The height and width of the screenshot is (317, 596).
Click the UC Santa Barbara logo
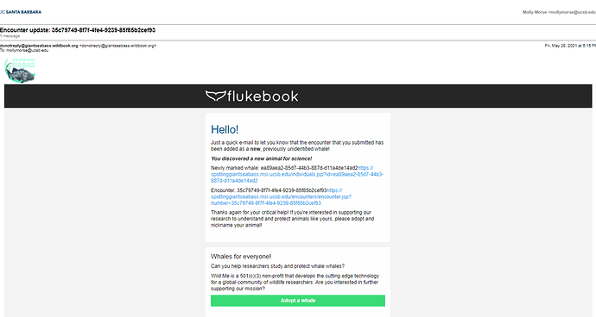point(21,12)
